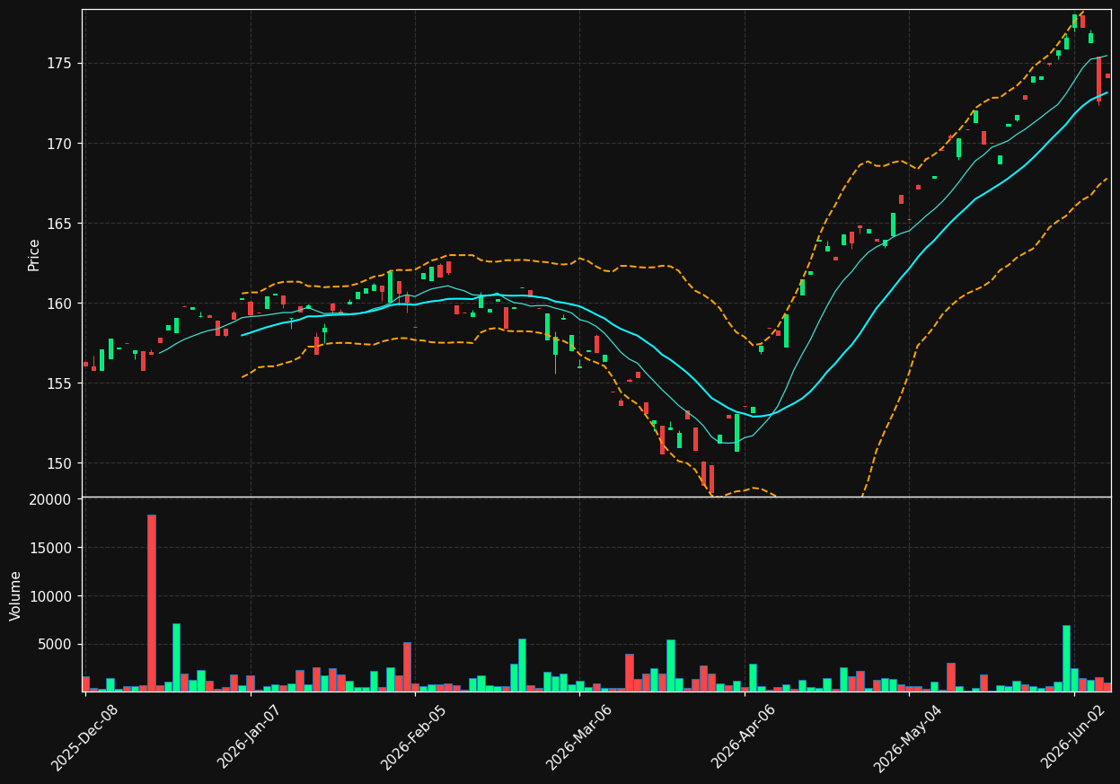This screenshot has height=784, width=1120.
Task: Click the 15000 volume tick label
Action: coord(51,548)
